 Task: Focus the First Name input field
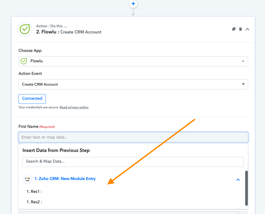(x=133, y=137)
